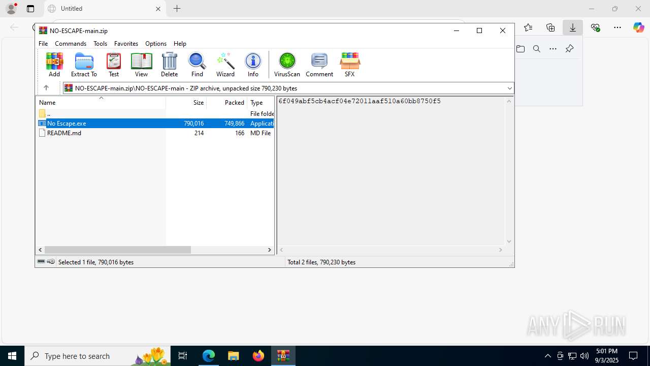The width and height of the screenshot is (650, 366).
Task: Click the comment pane scroll down arrow
Action: coord(509,241)
